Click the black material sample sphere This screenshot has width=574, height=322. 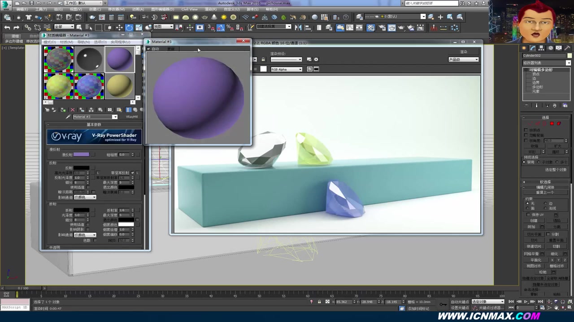click(x=89, y=59)
